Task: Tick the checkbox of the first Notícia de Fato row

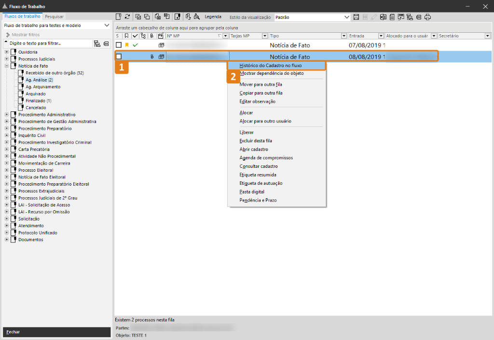Action: (119, 45)
